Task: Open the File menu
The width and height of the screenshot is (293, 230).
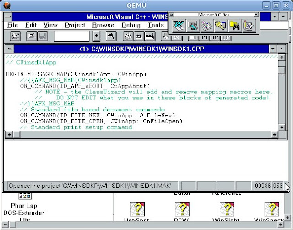Action: click(x=12, y=25)
